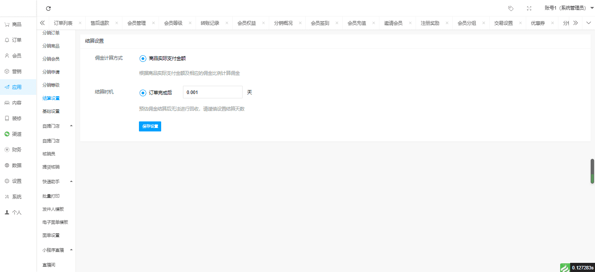Open the tab options dropdown arrow
The image size is (595, 272).
coord(588,23)
